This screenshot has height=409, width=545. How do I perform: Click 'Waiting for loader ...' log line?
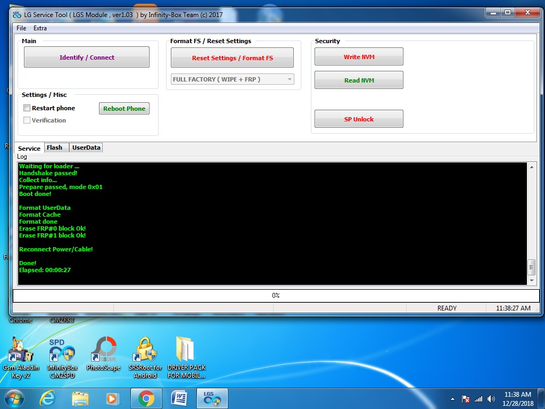pyautogui.click(x=49, y=166)
